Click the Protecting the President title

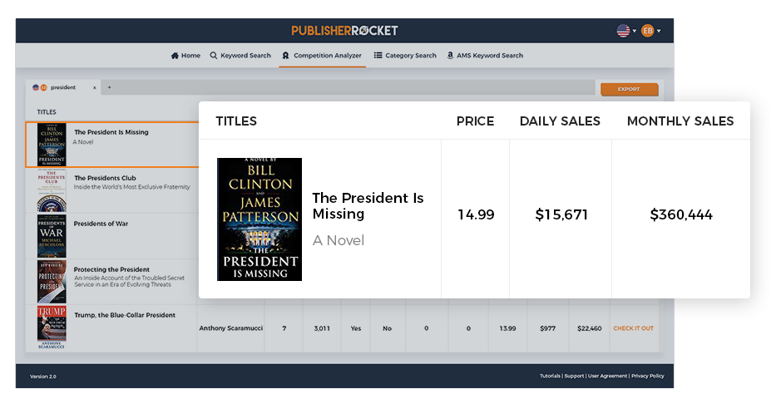[x=111, y=269]
